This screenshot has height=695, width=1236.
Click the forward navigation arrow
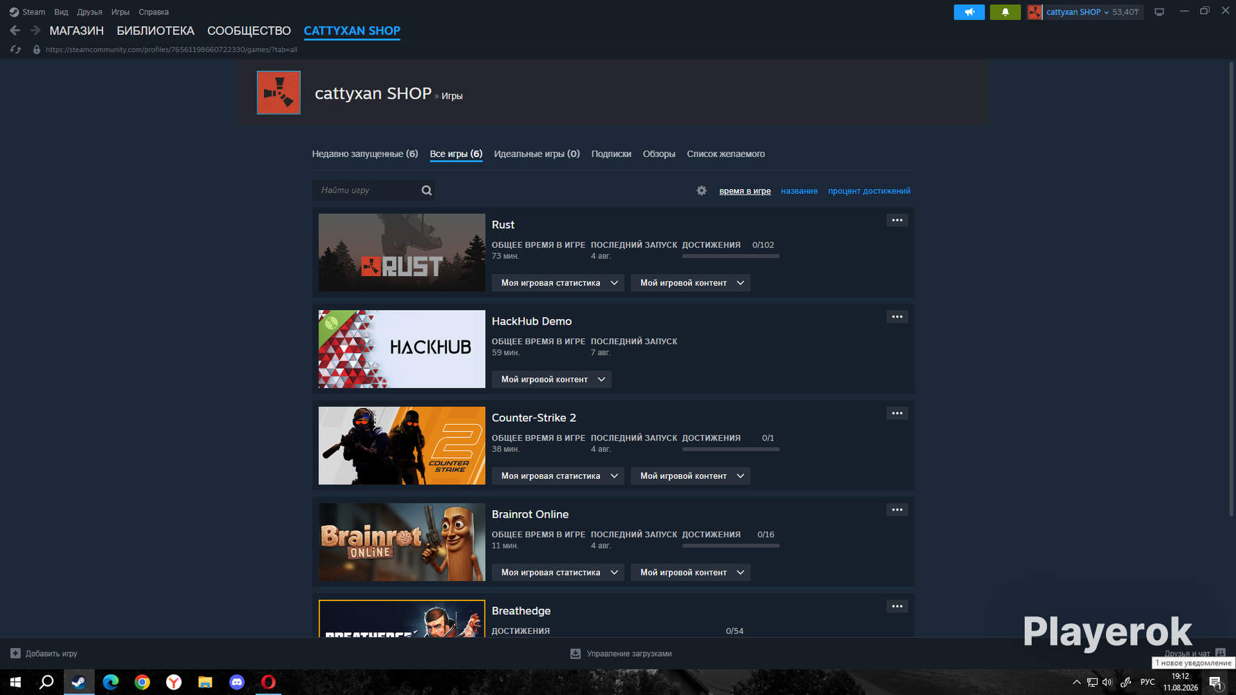click(35, 31)
